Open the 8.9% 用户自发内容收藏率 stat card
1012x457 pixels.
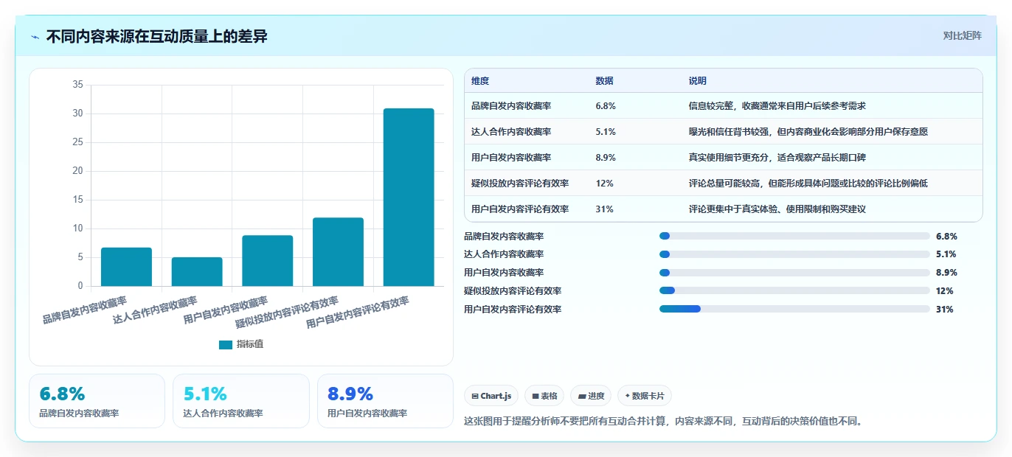[x=385, y=401]
